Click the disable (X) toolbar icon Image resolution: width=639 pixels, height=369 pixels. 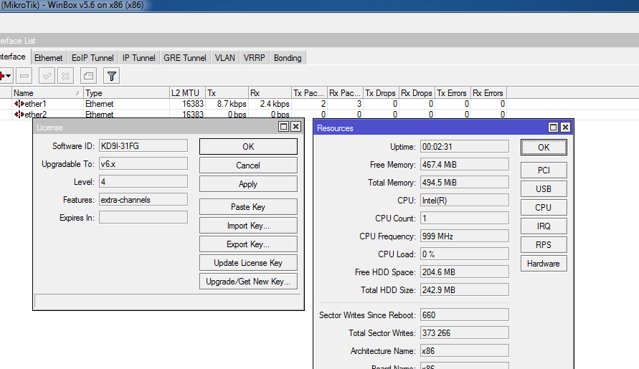click(x=65, y=75)
